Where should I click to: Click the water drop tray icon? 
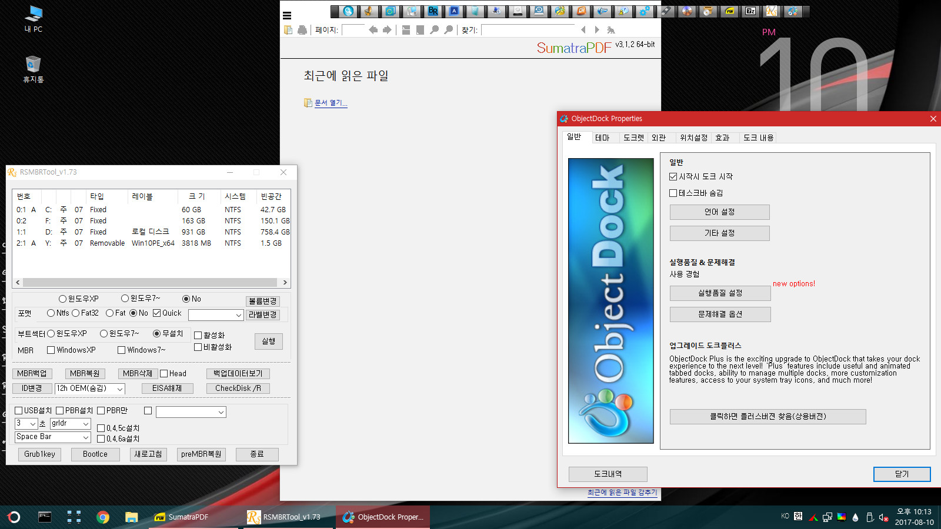pyautogui.click(x=855, y=517)
